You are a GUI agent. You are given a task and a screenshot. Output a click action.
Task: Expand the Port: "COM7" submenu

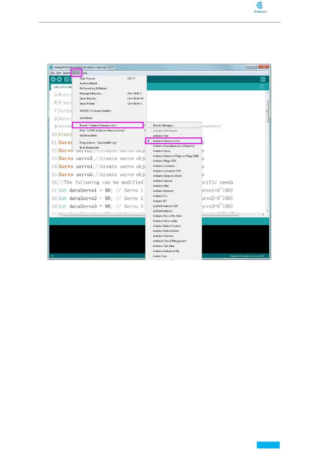pos(109,130)
